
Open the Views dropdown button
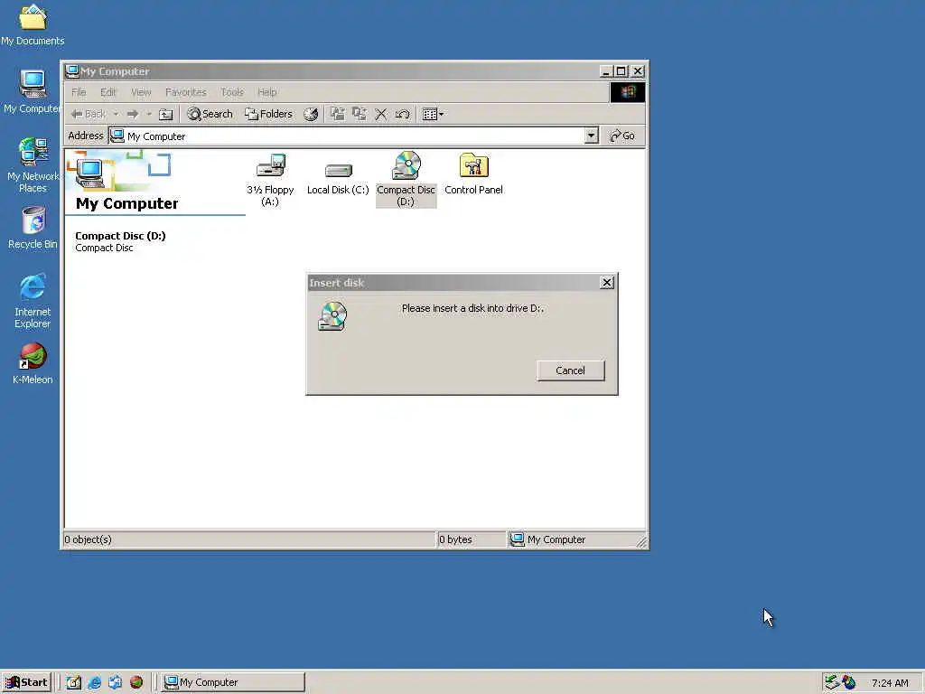click(433, 114)
